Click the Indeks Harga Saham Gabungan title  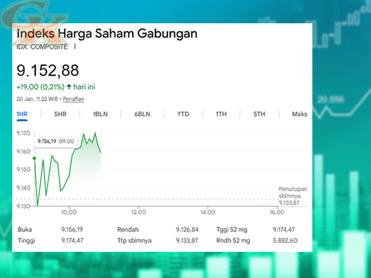107,34
